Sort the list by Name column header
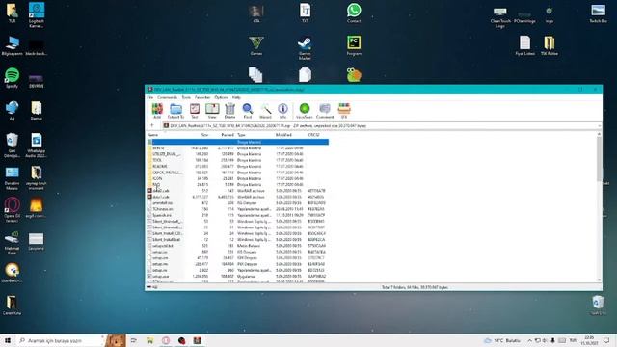The height and width of the screenshot is (347, 617). pos(152,135)
